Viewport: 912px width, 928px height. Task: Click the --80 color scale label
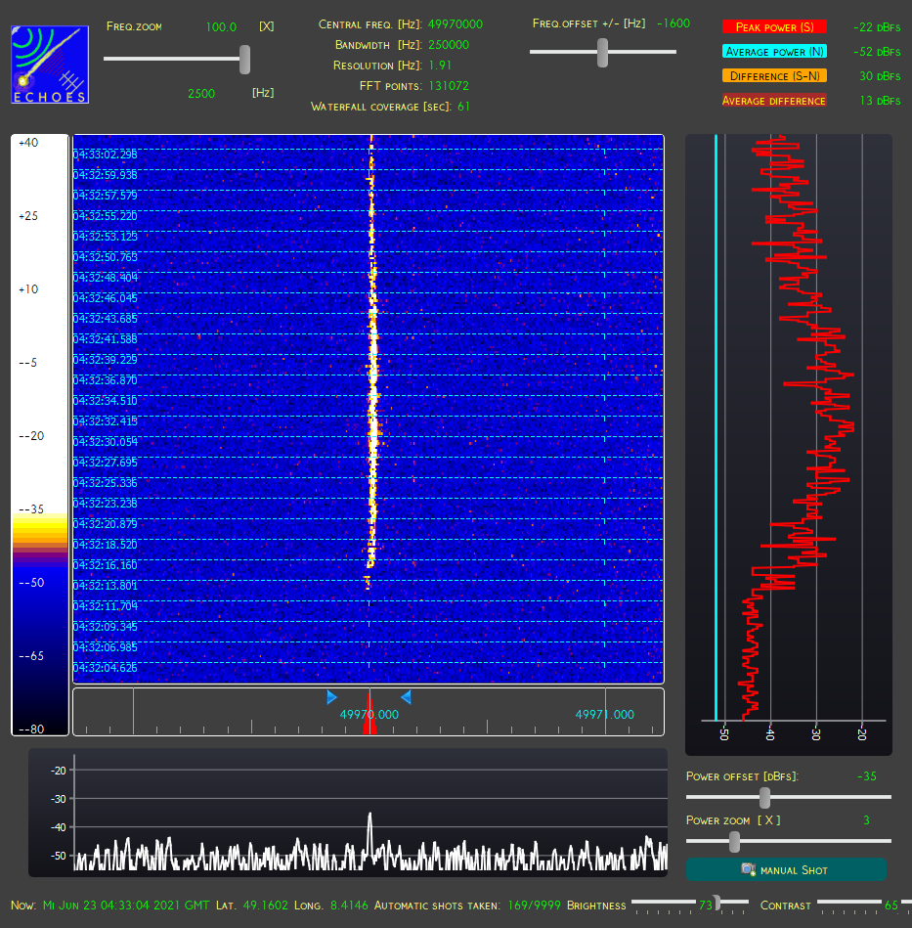31,729
